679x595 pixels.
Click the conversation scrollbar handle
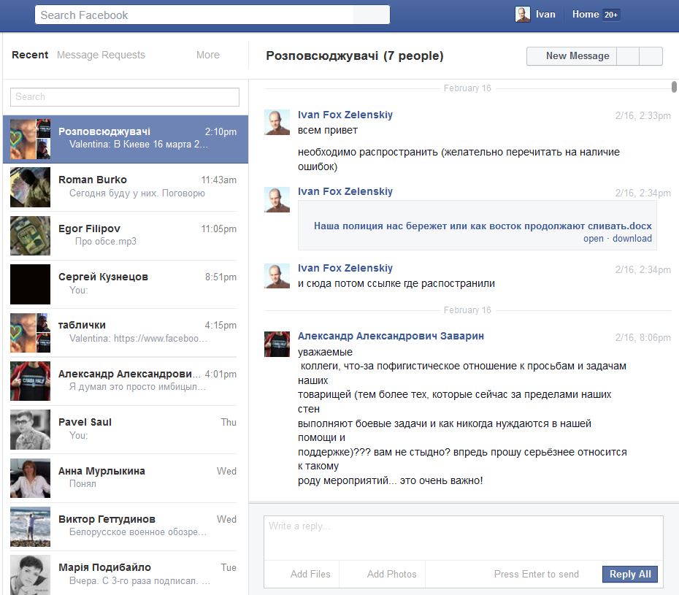point(674,87)
